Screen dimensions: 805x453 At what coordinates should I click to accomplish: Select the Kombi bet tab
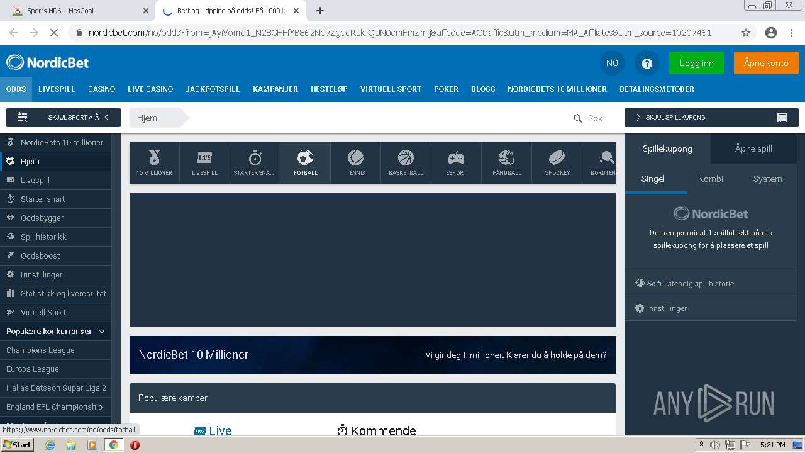(x=710, y=179)
